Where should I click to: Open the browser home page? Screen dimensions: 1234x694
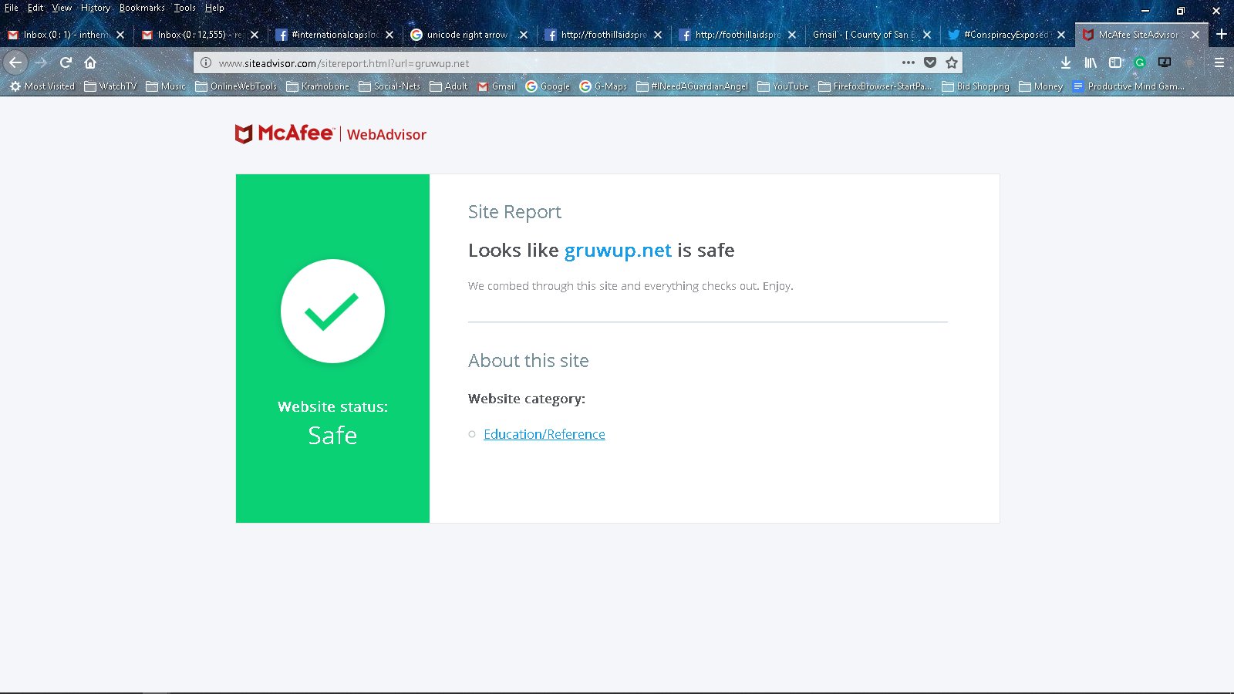90,62
